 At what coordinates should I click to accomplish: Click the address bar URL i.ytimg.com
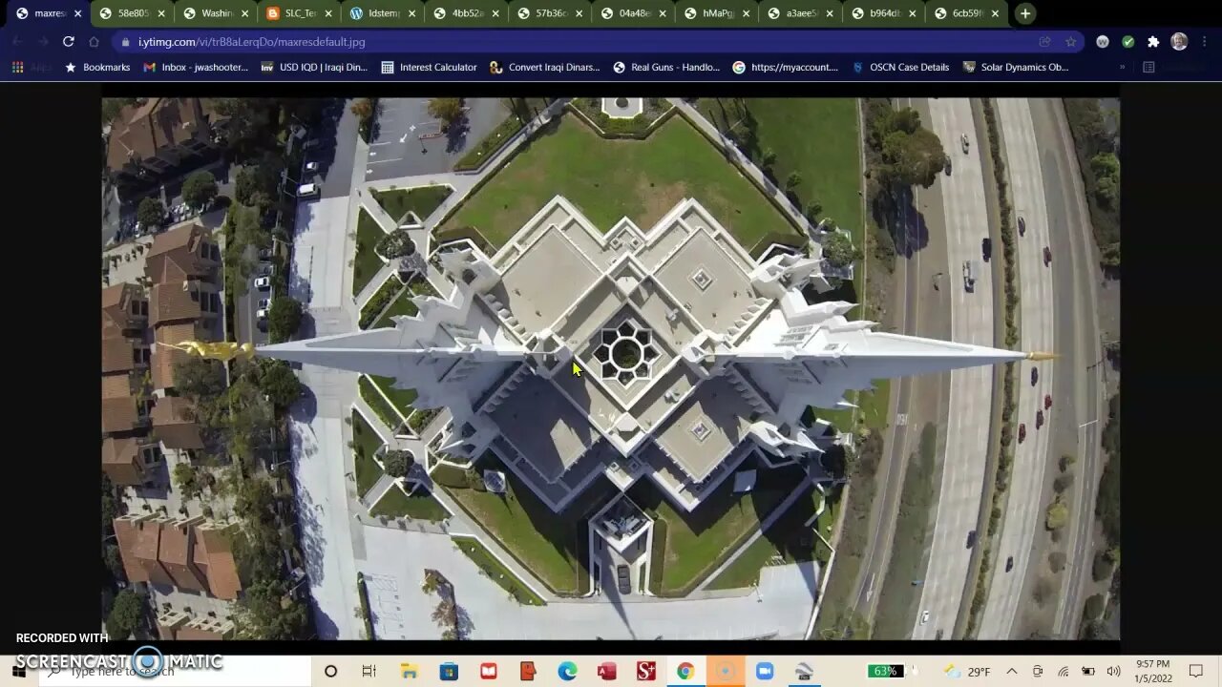[251, 42]
